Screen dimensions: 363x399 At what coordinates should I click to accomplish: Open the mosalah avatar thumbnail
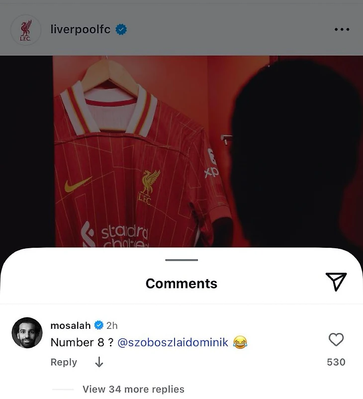27,333
